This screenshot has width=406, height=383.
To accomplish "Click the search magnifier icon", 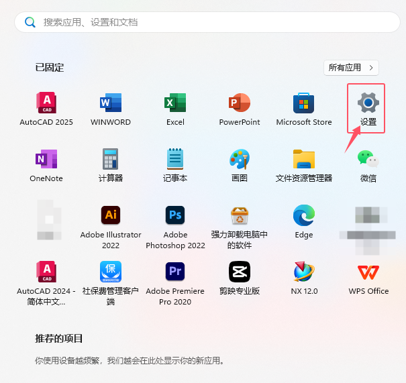I will [30, 22].
